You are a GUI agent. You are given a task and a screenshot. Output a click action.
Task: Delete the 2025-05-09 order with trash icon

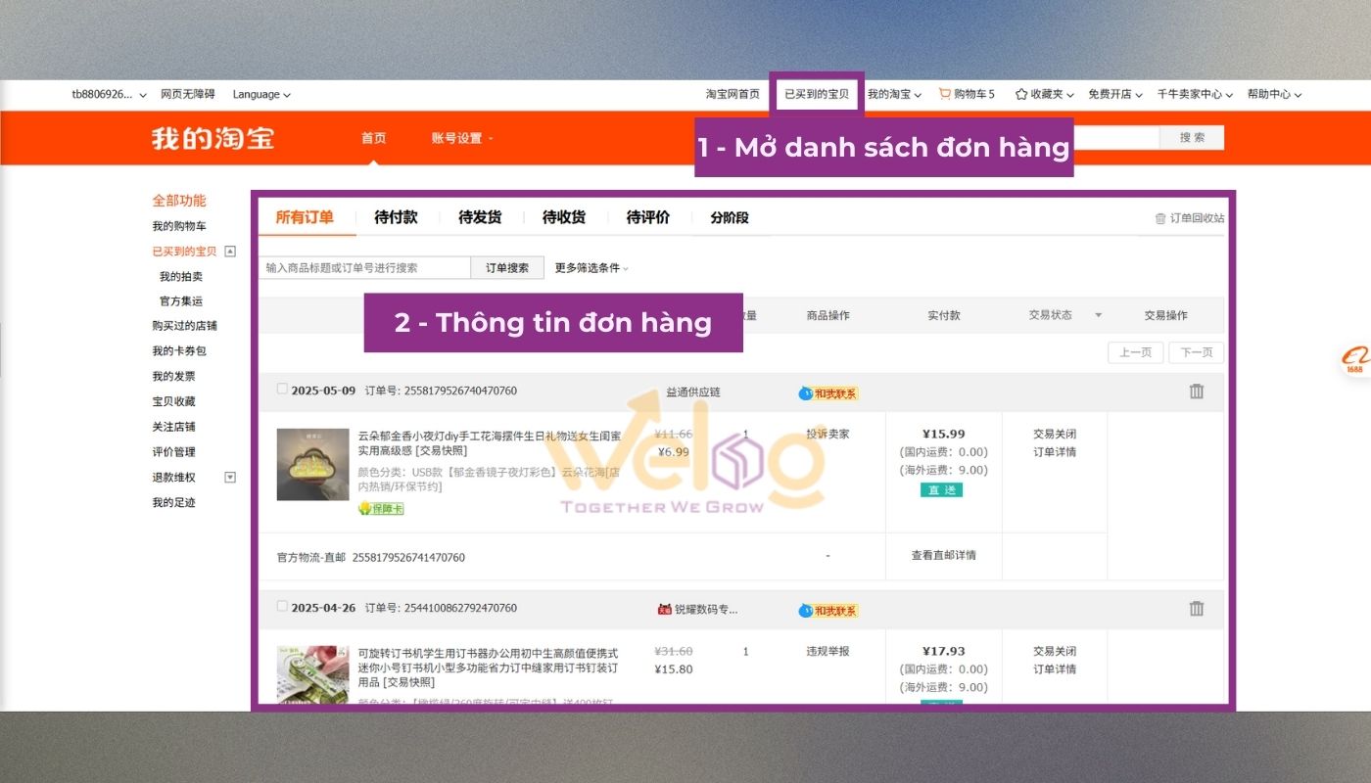pos(1197,391)
